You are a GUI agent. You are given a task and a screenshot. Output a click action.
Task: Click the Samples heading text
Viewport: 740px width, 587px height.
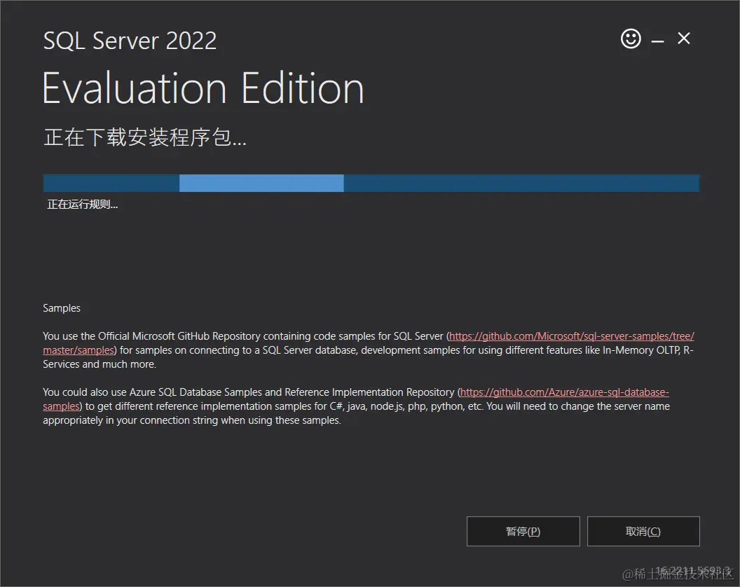tap(62, 308)
